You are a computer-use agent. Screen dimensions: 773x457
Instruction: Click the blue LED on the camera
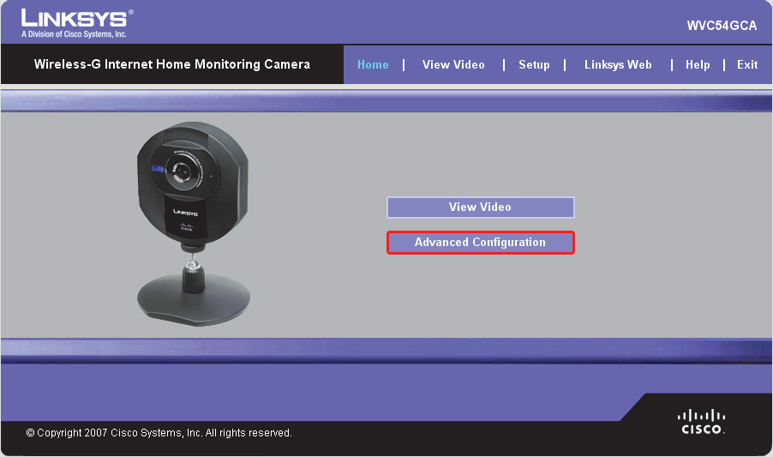157,169
